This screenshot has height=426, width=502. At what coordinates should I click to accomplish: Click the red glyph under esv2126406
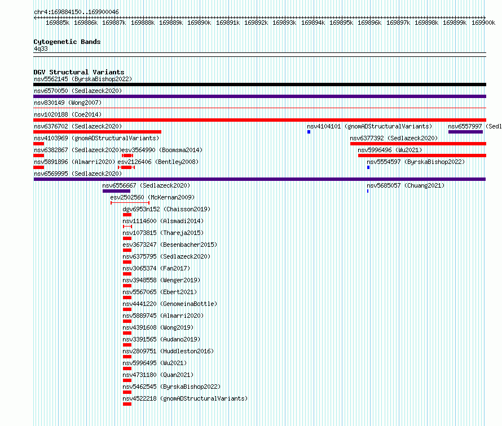click(x=126, y=167)
